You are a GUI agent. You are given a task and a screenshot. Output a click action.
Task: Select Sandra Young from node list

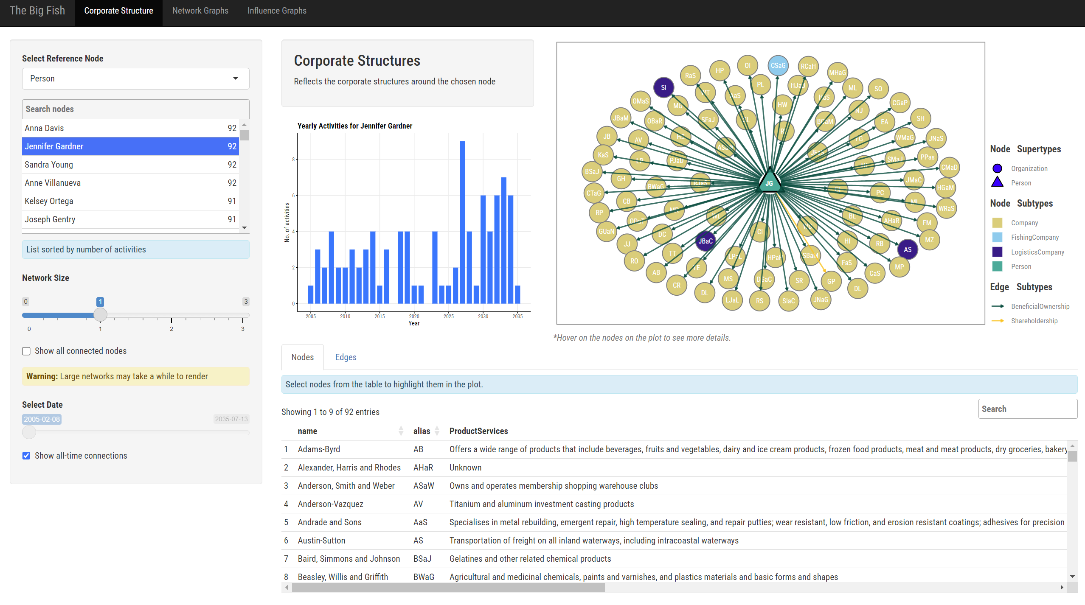(x=130, y=165)
